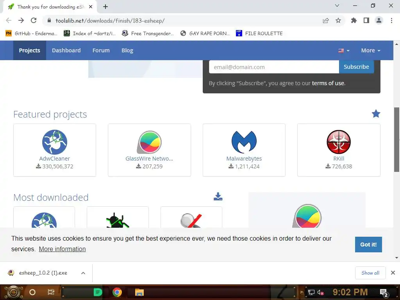Open a new browser tab
This screenshot has height=300, width=400.
105,7
